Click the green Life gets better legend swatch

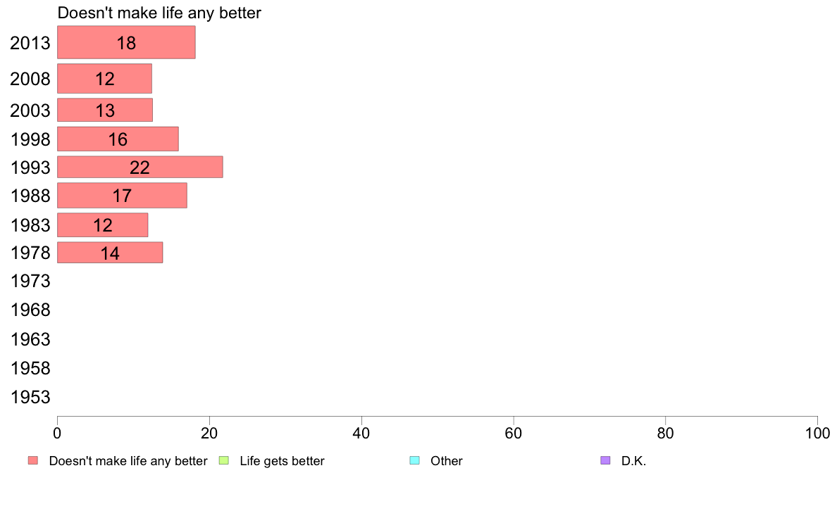tap(223, 460)
